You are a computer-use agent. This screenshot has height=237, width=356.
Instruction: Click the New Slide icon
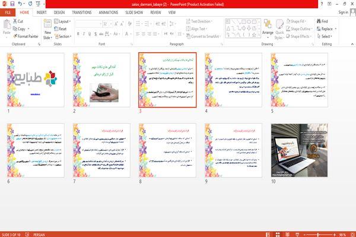[x=47, y=24]
